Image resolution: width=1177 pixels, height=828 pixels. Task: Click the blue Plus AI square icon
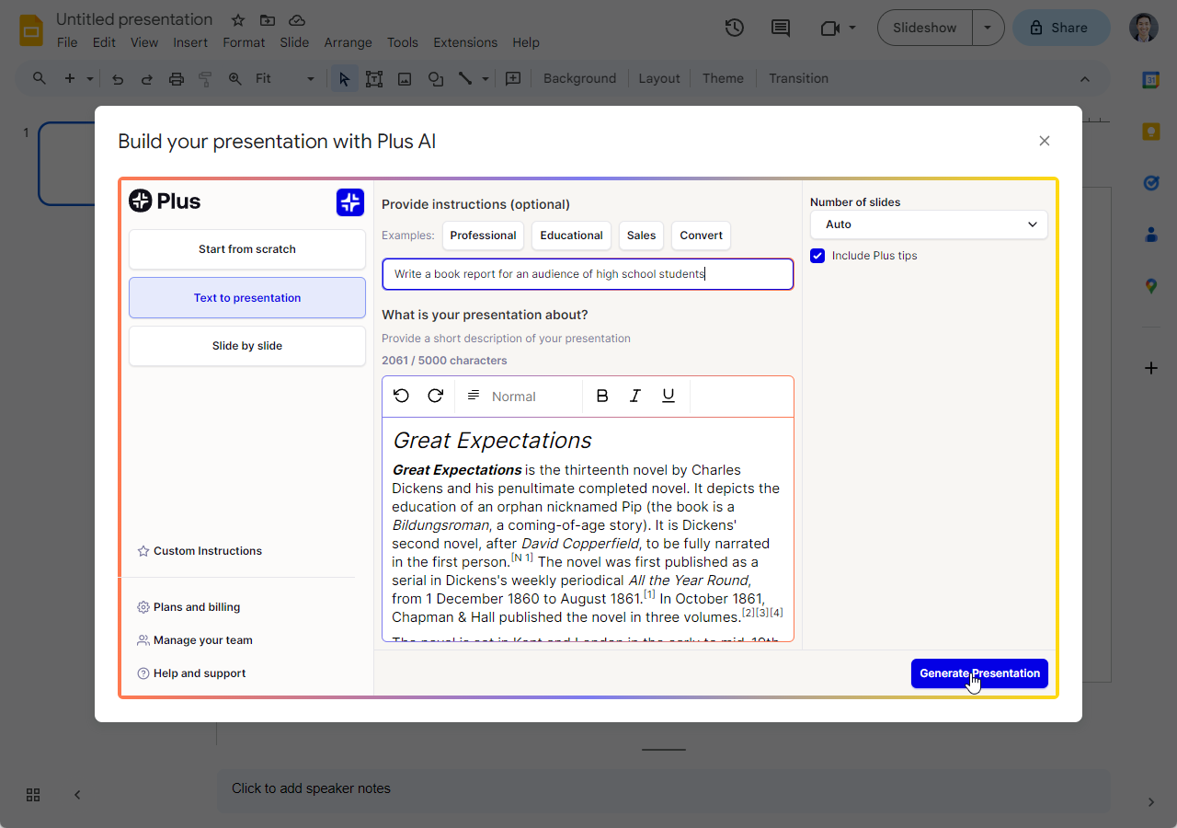click(x=350, y=202)
